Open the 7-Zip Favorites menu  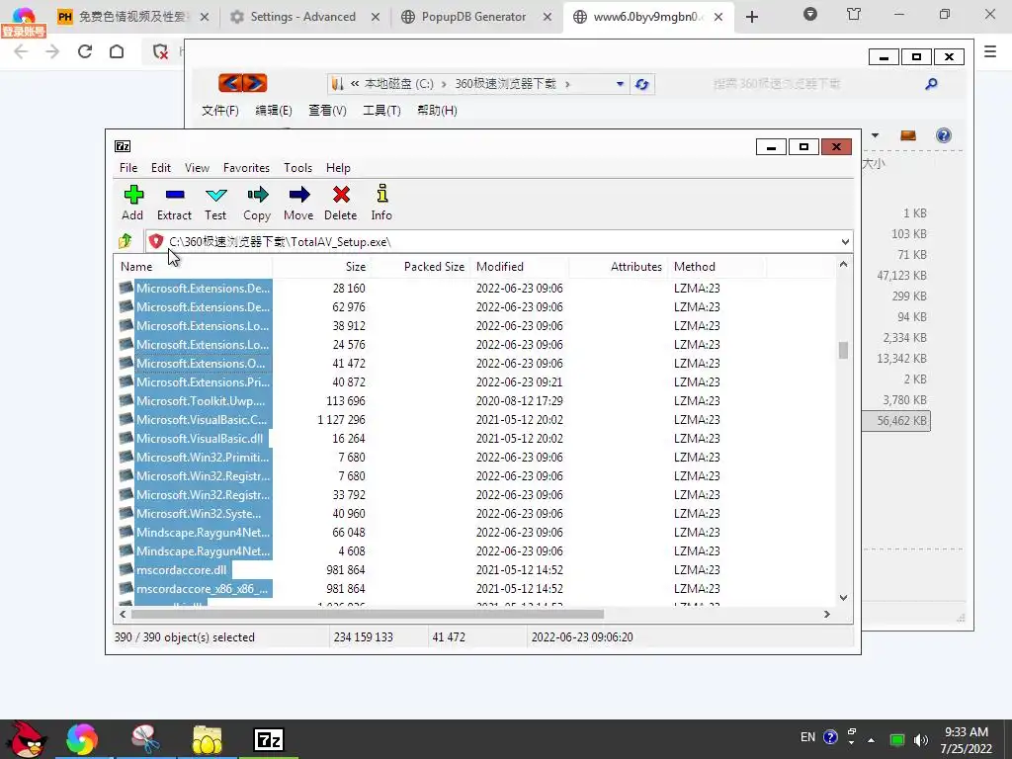point(246,168)
